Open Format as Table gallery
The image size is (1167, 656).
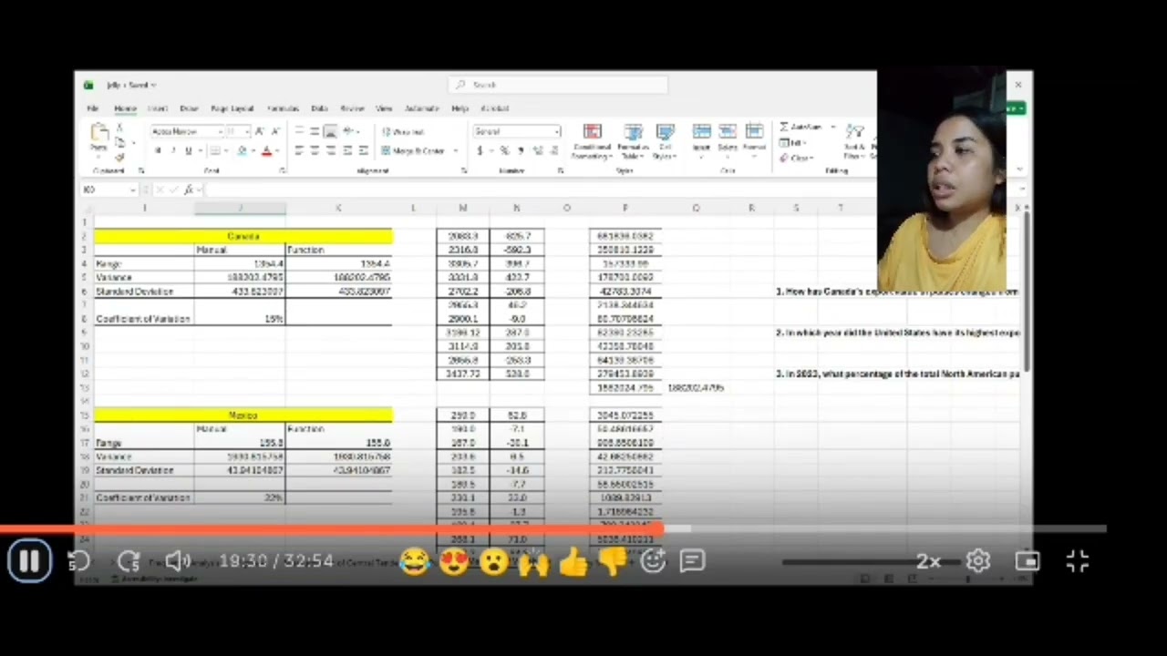633,142
